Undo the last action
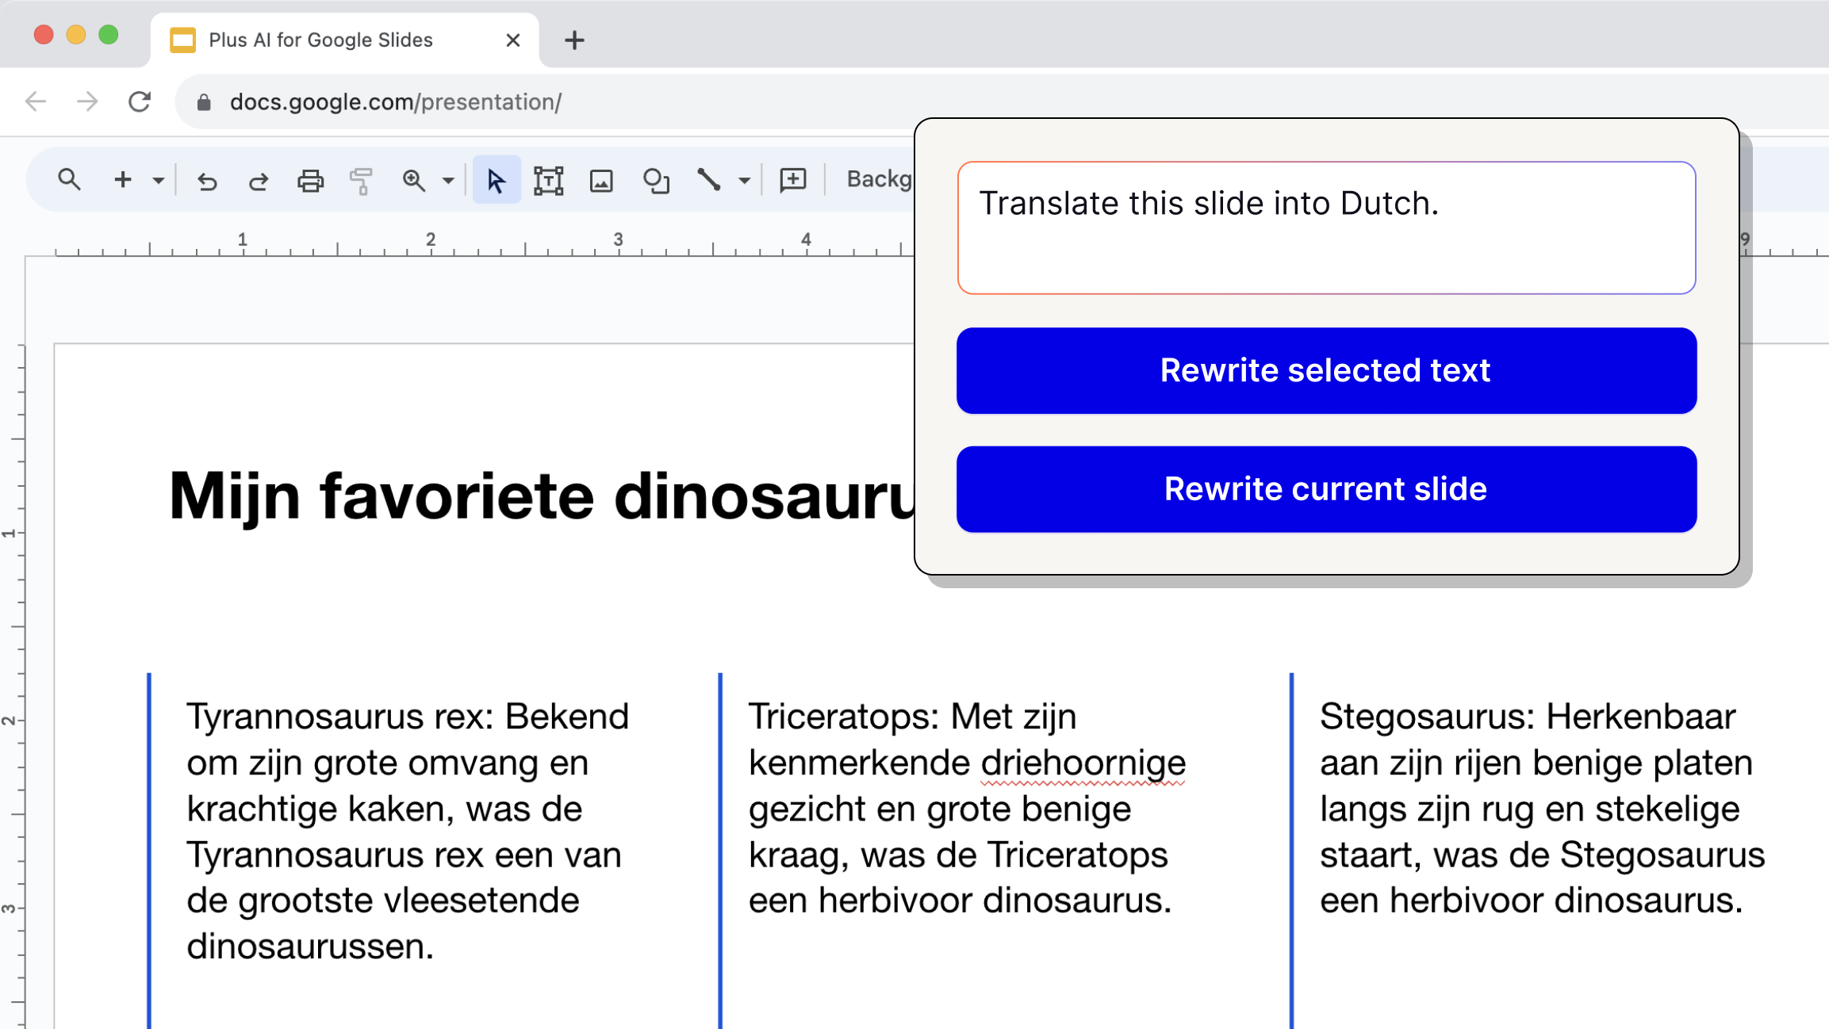Screen dimensions: 1829x1029 point(207,181)
